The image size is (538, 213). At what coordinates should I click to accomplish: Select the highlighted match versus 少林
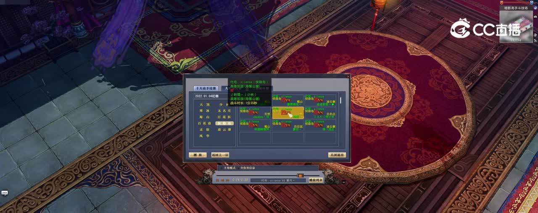[x=288, y=113]
